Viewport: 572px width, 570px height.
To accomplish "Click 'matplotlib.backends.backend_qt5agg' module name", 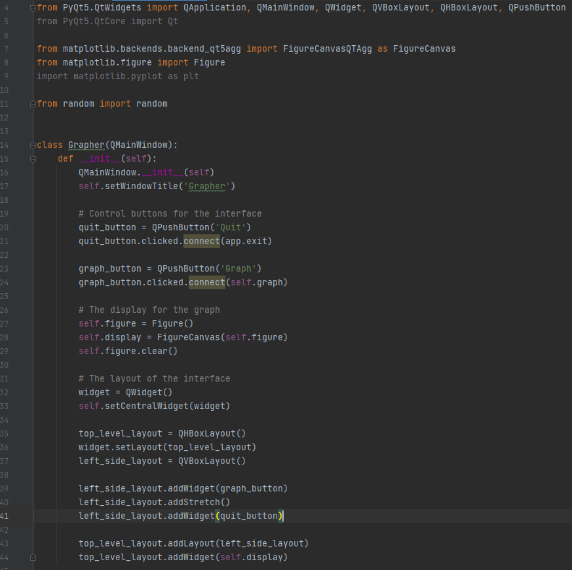I will click(152, 49).
